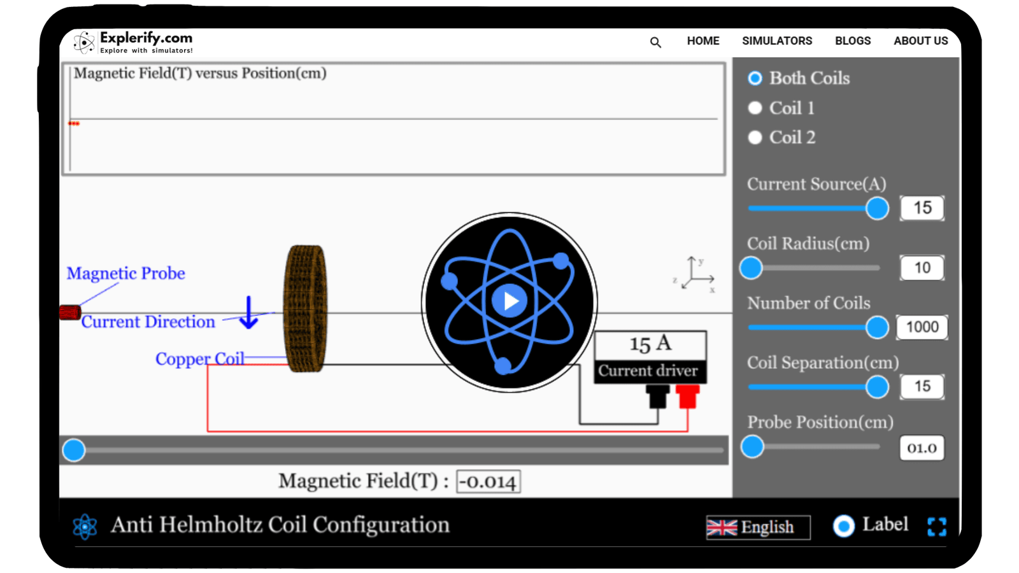Open the SIMULATORS menu item

tap(777, 41)
